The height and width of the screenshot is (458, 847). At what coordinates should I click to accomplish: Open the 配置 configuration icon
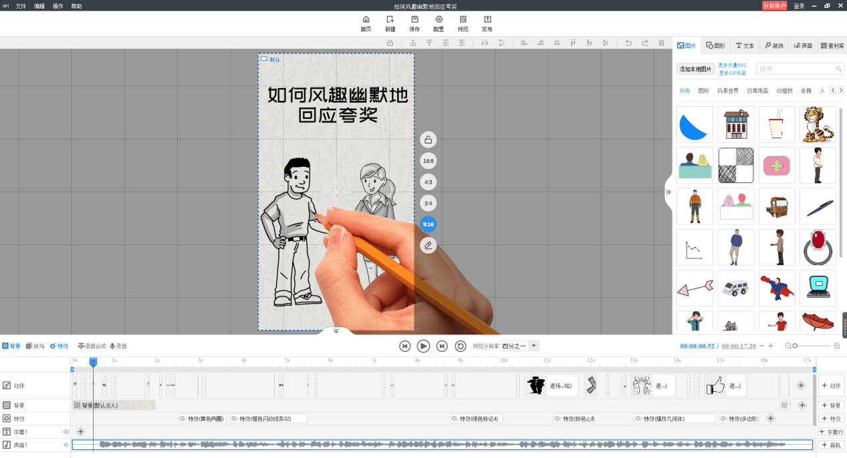click(439, 24)
